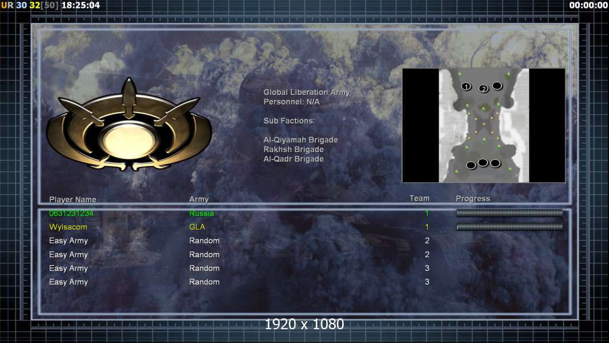The height and width of the screenshot is (343, 609).
Task: Click the last Easy Army player name
Action: pos(69,282)
